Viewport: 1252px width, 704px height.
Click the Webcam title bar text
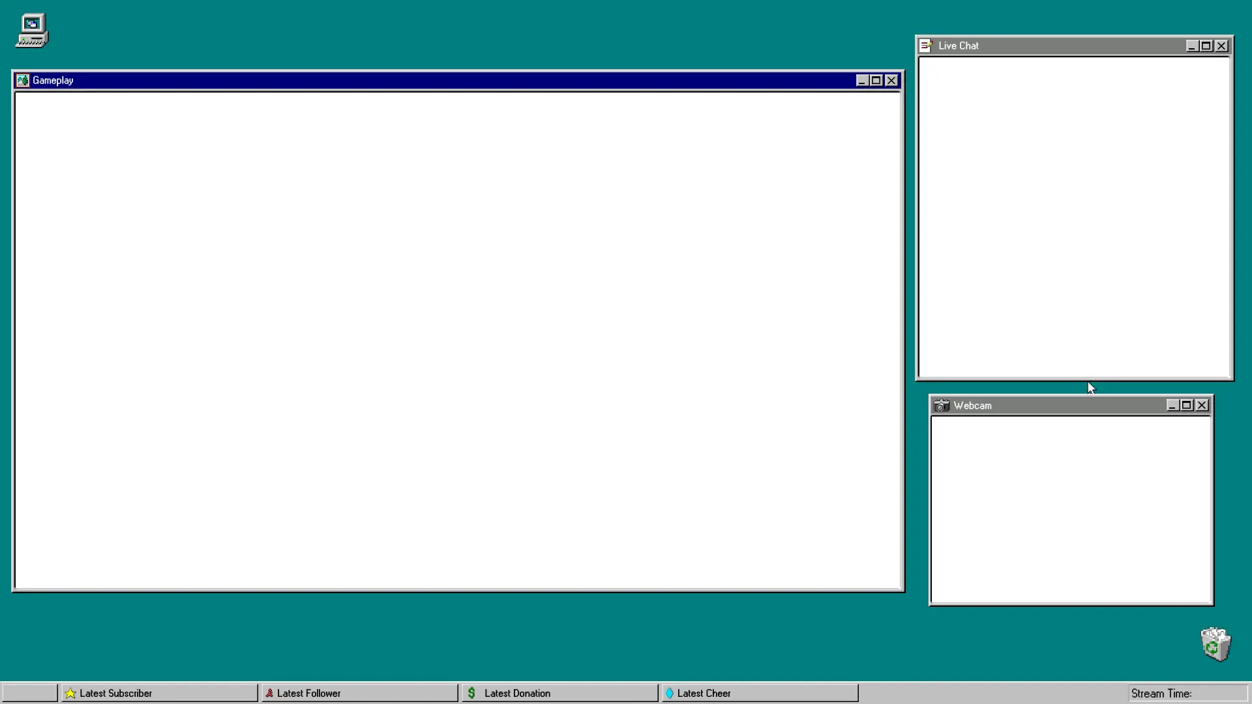click(972, 405)
